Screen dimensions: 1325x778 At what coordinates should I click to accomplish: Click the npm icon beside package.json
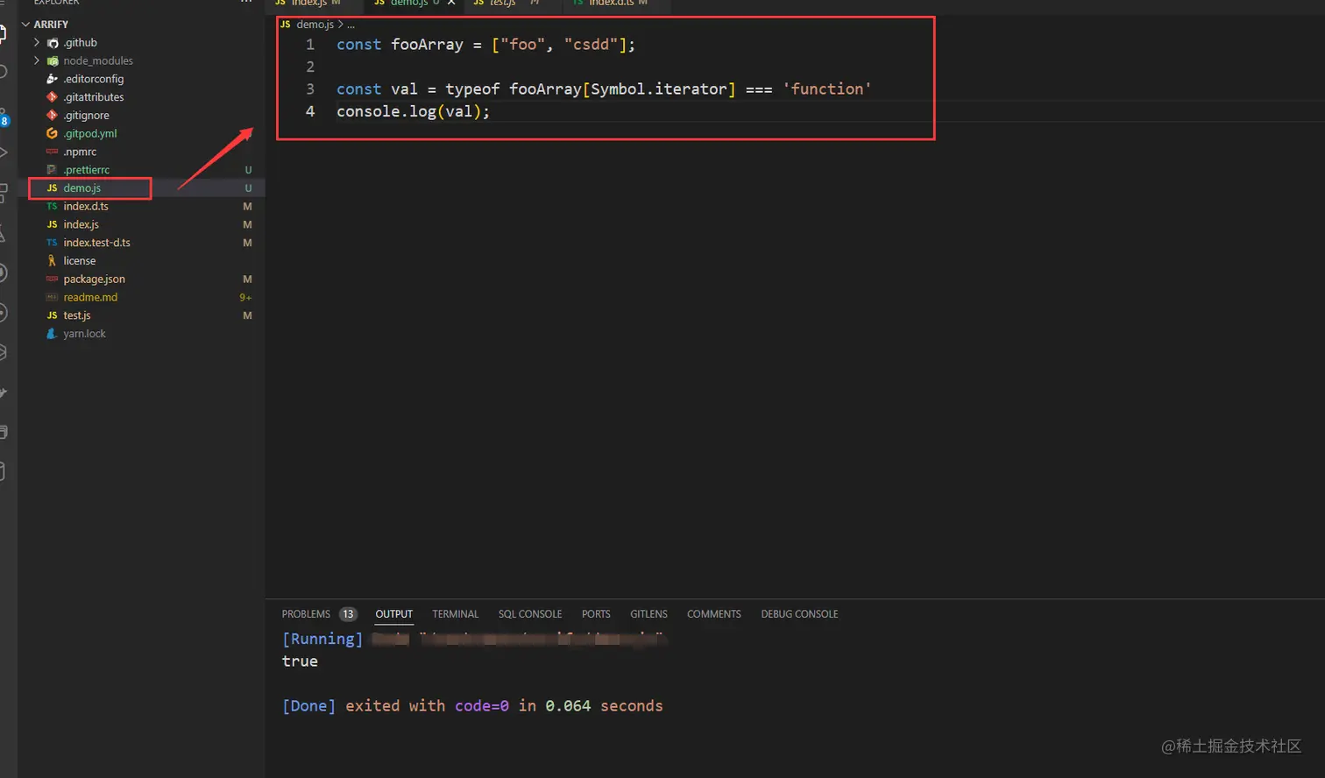click(53, 279)
